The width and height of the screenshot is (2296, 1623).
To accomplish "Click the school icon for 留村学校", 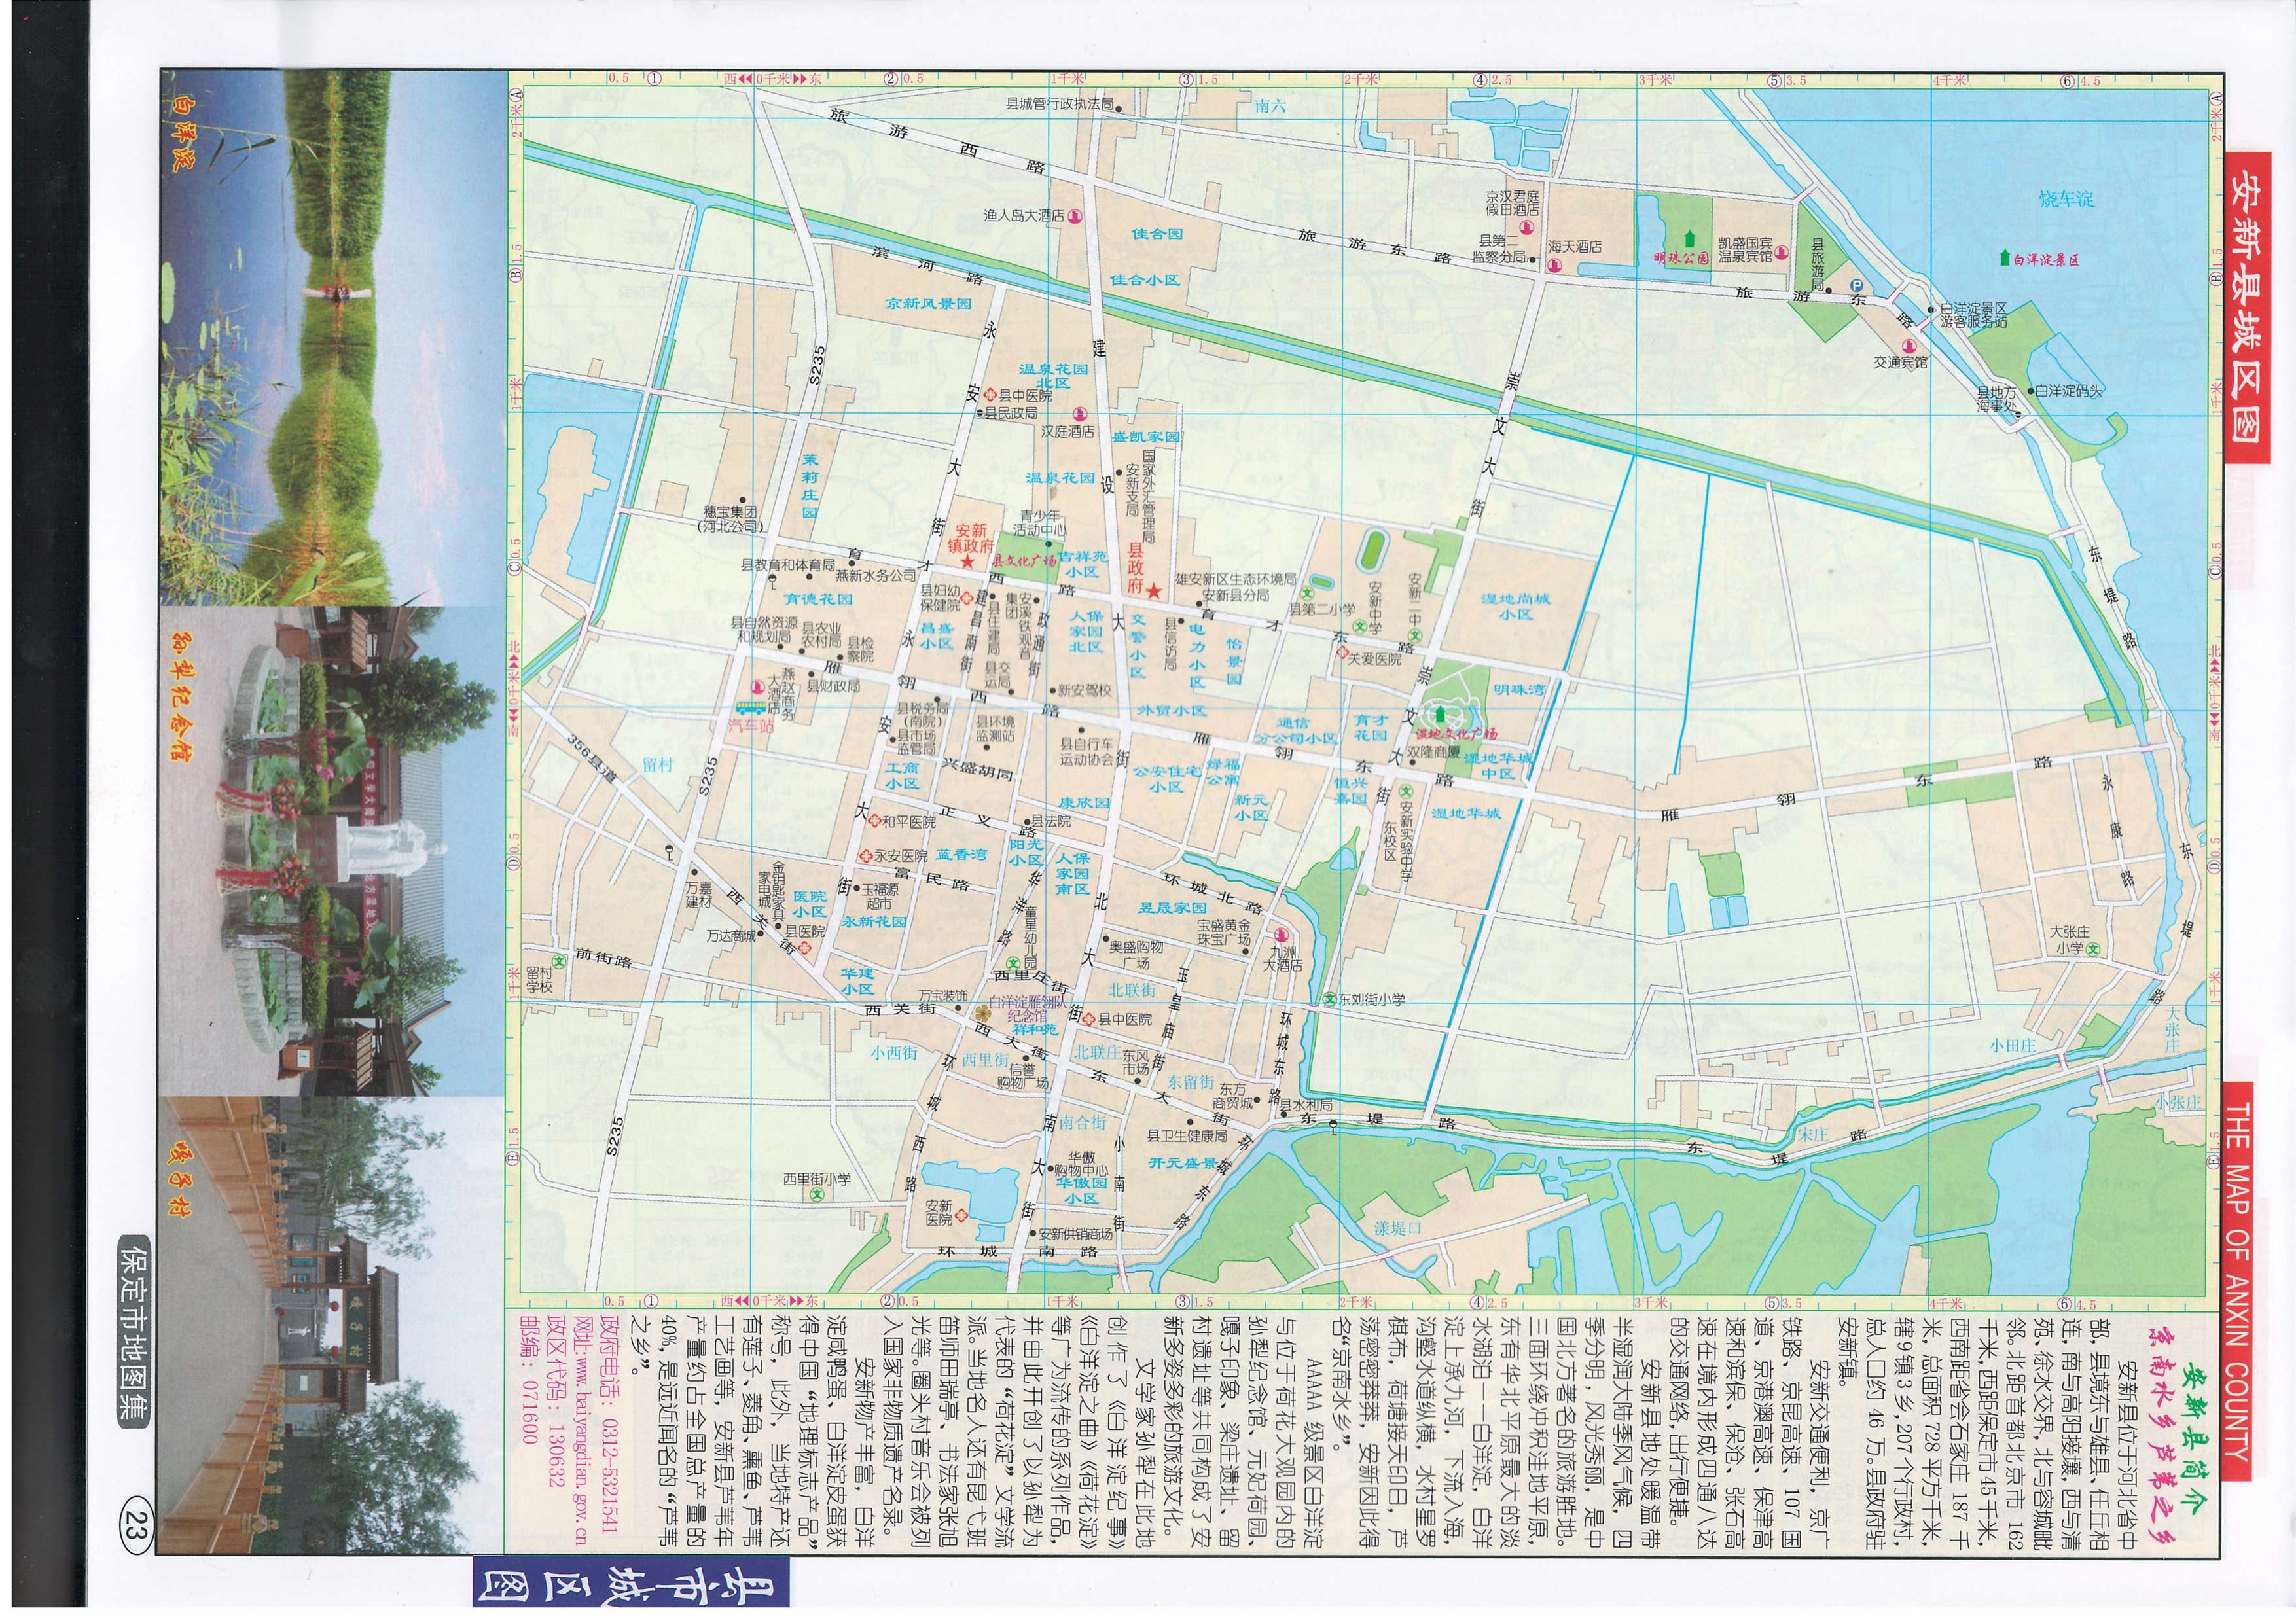I will click(x=559, y=961).
